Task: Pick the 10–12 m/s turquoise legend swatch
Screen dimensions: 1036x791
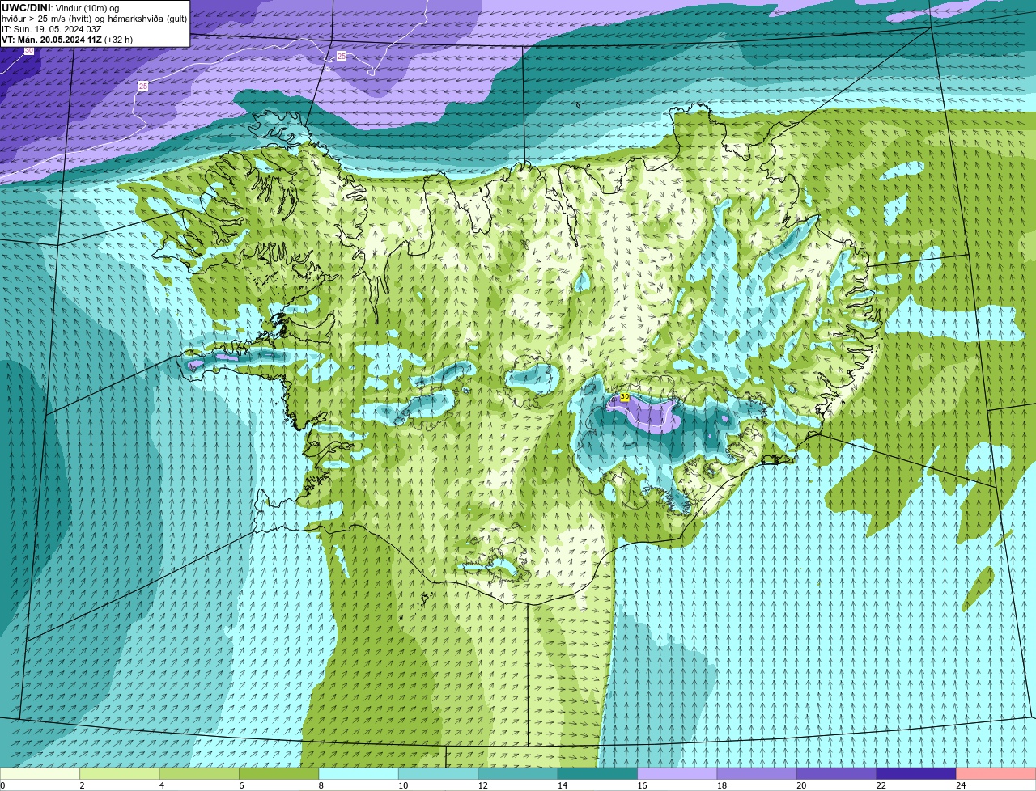Action: click(438, 774)
